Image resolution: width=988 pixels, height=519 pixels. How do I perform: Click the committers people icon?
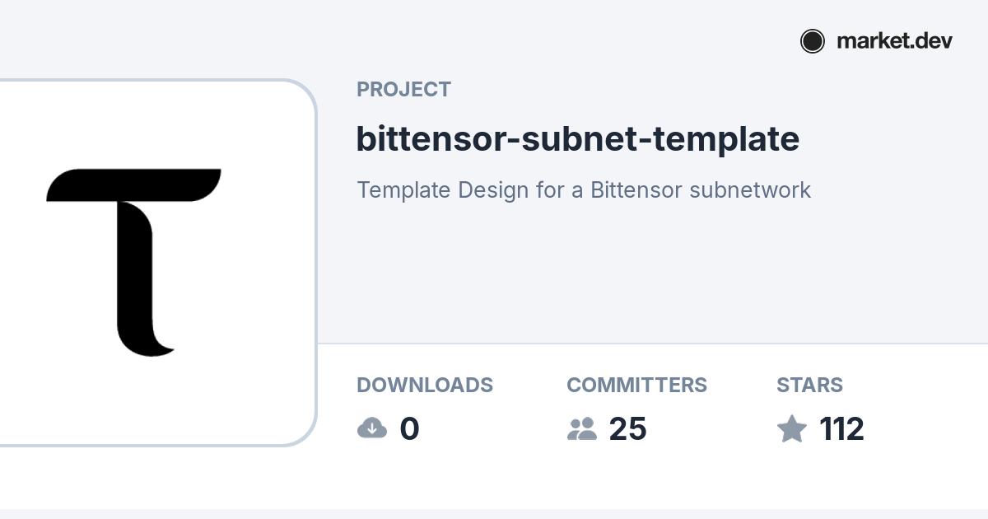pos(582,428)
